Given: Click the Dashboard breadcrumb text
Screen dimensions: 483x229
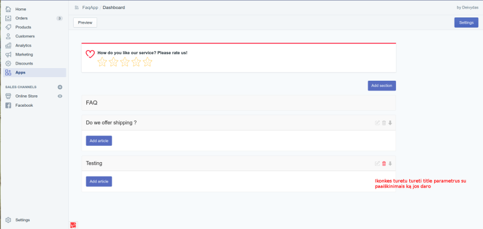Looking at the screenshot, I should [x=114, y=7].
